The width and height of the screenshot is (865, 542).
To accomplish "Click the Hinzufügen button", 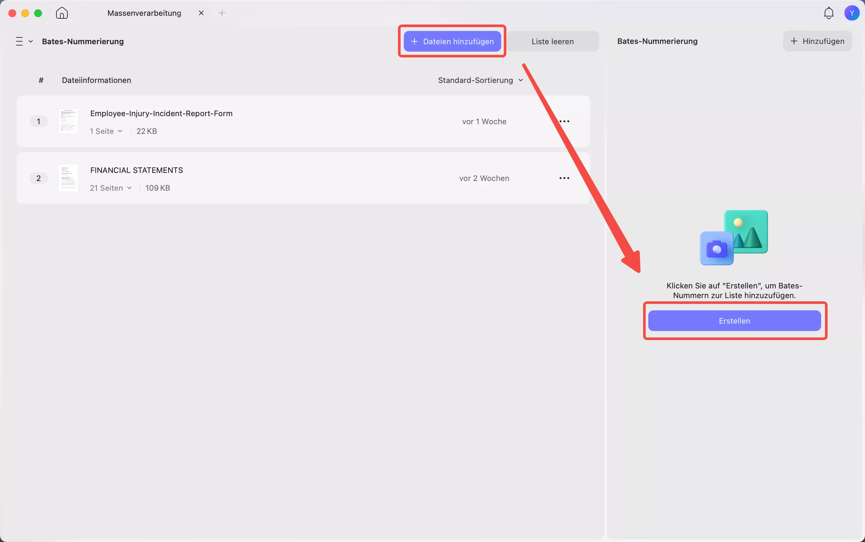I will (x=817, y=41).
